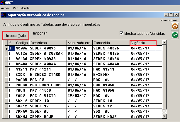The width and height of the screenshot is (180, 122).
Task: Click the SECT application icon in title bar
Action: (x=2, y=3)
